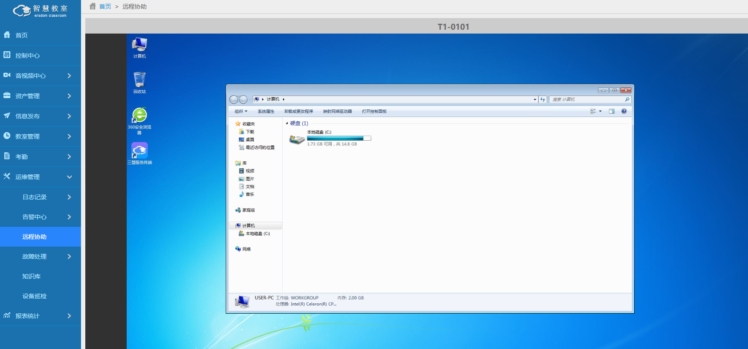Open the 控制中心 sidebar menu item
Viewport: 748px width, 349px height.
point(28,56)
